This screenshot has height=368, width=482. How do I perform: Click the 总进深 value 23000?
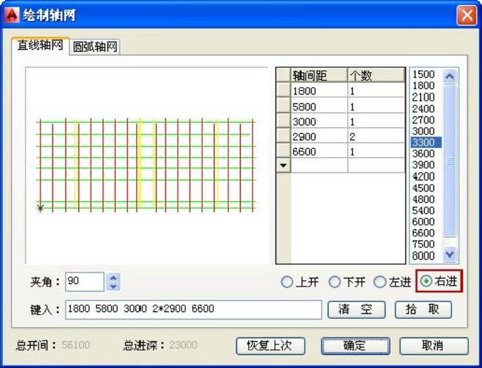pos(183,345)
